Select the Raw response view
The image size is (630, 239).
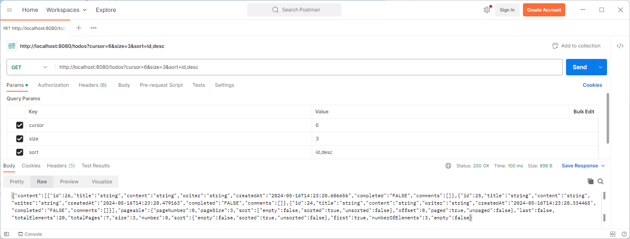(x=42, y=182)
